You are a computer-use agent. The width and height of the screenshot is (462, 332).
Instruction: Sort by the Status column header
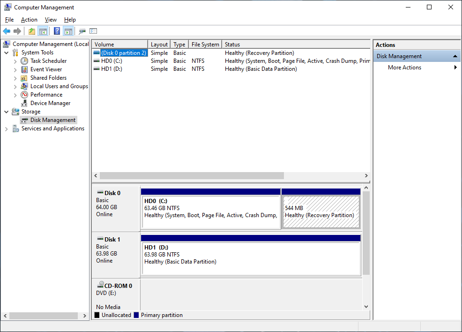tap(296, 44)
